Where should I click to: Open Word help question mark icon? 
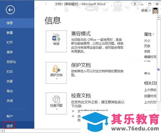pos(135,4)
